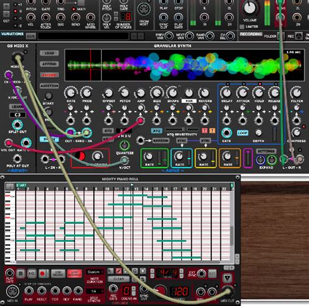The image size is (309, 306).
Task: Toggle the RANDOM button
Action: coord(160,140)
